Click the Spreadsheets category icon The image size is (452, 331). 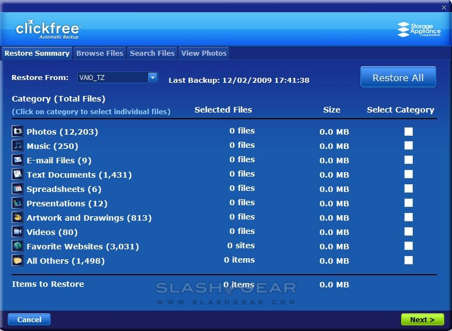pyautogui.click(x=18, y=189)
